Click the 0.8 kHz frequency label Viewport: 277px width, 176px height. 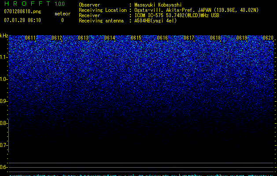click(4, 123)
